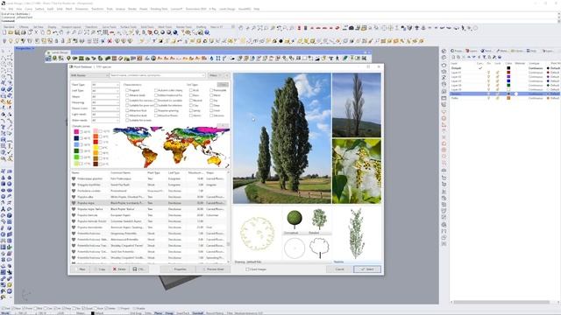Open the Flowering dropdown
This screenshot has height=315, width=561.
point(105,102)
